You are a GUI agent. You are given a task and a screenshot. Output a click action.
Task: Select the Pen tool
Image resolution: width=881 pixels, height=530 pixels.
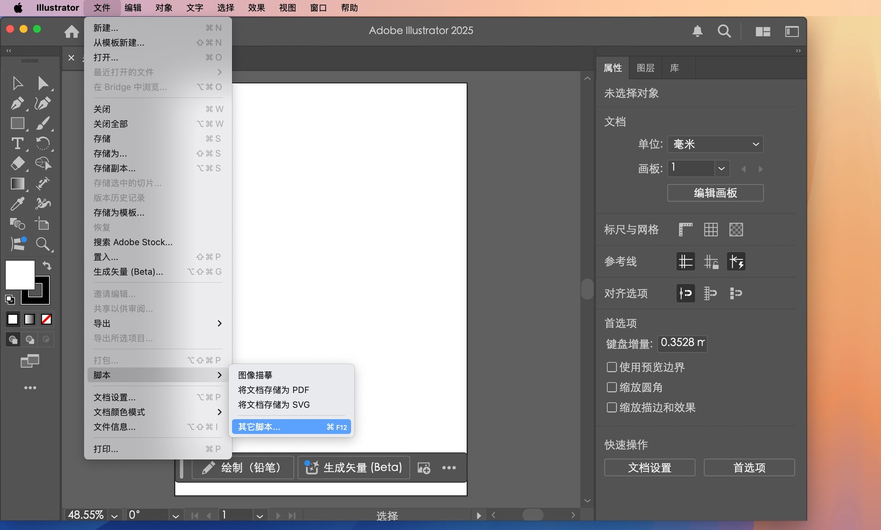pos(17,103)
